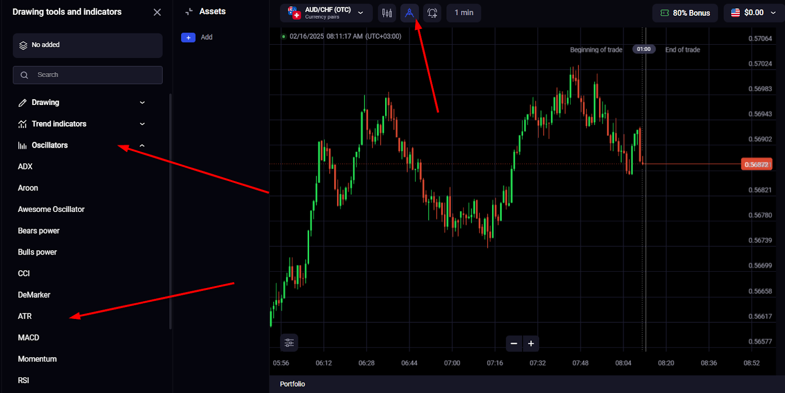Collapse the Oscillators section
This screenshot has width=785, height=393.
tap(82, 145)
